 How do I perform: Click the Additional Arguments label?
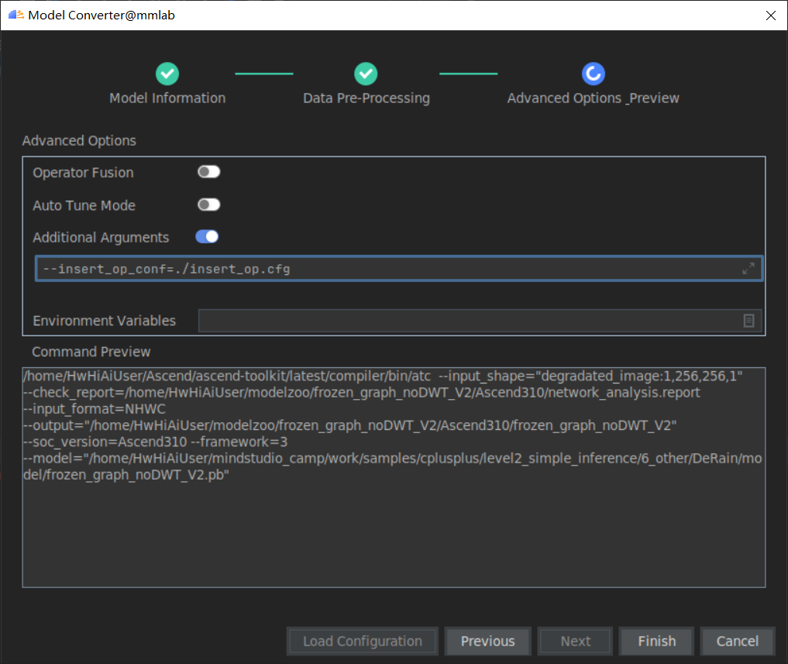pos(101,237)
